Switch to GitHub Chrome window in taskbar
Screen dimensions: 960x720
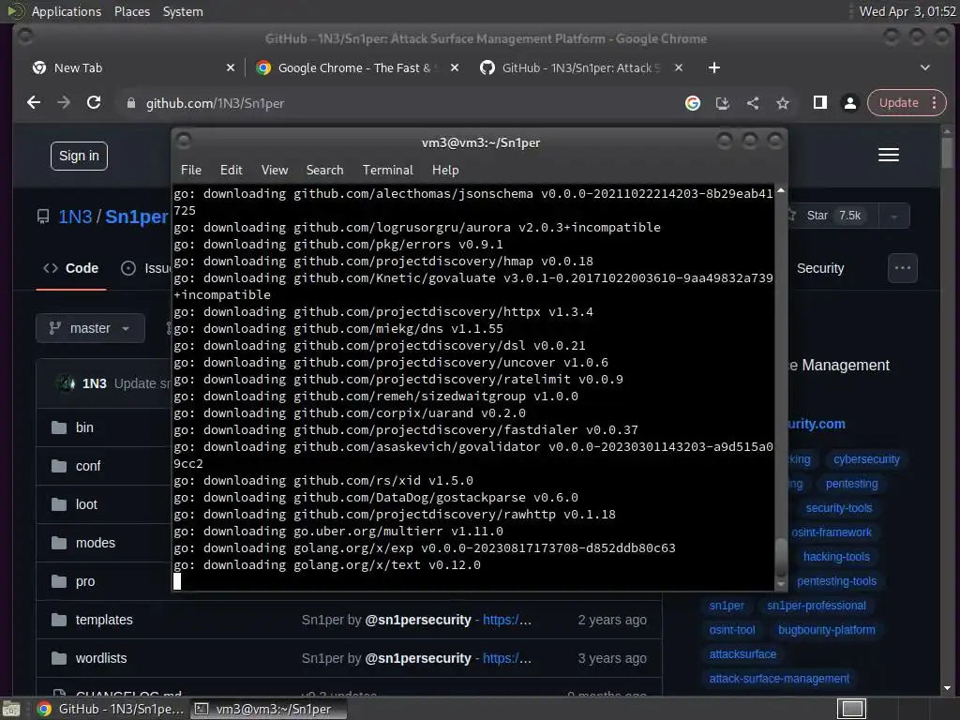[x=111, y=709]
